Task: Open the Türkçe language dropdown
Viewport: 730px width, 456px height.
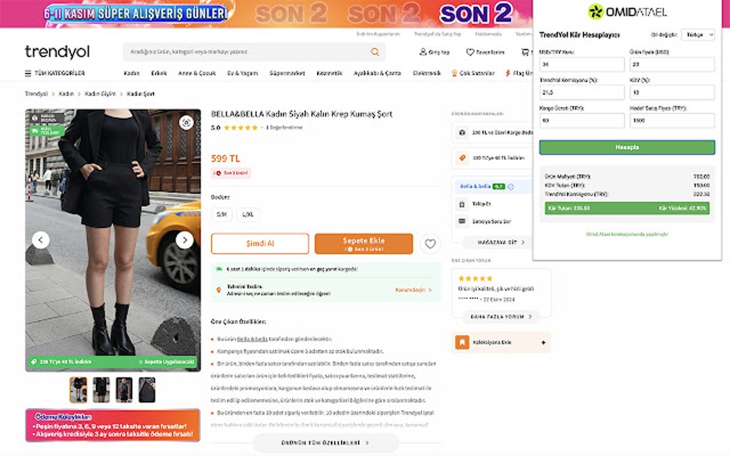Action: [x=700, y=34]
